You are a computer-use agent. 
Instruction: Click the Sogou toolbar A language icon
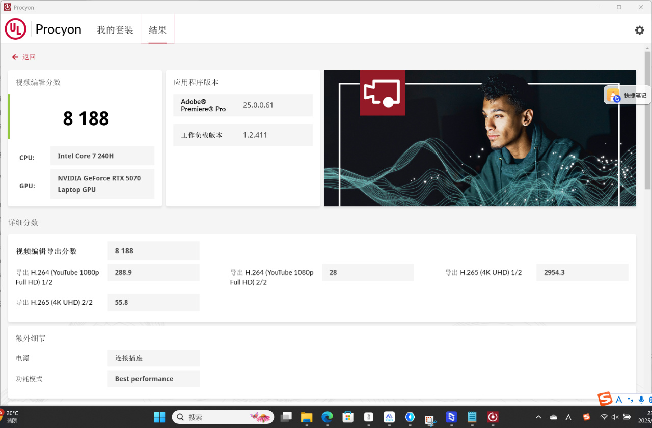[619, 400]
